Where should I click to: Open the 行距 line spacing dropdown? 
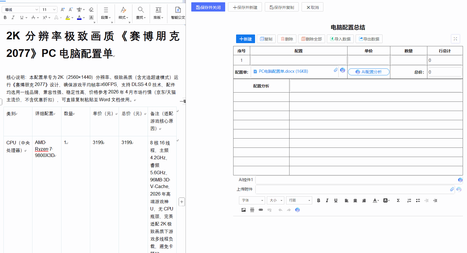[x=299, y=200]
